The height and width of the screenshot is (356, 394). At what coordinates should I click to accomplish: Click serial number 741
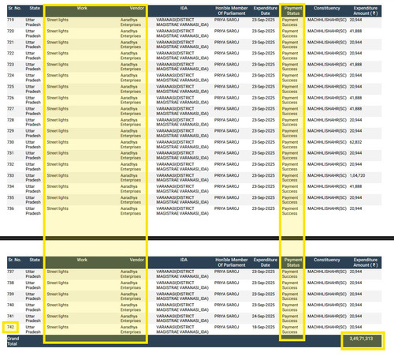[11, 316]
